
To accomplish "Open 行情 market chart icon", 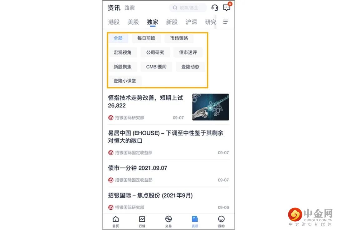I will click(x=142, y=222).
